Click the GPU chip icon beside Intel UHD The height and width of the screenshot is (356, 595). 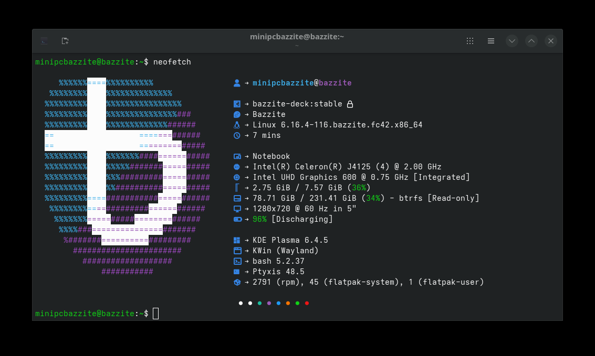pyautogui.click(x=237, y=177)
